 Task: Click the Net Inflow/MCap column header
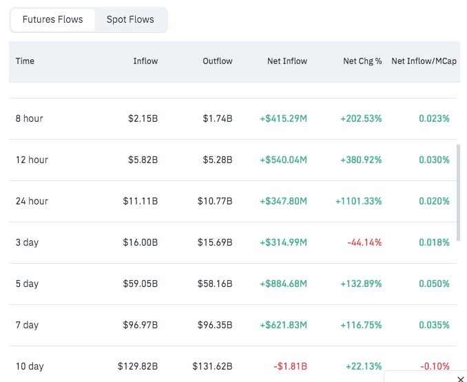coord(424,61)
